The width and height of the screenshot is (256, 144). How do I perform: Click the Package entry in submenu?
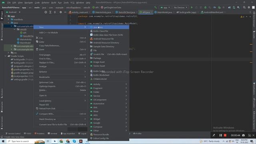click(x=108, y=58)
